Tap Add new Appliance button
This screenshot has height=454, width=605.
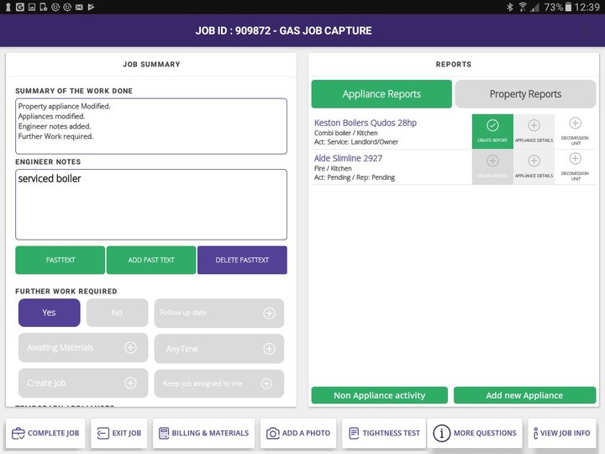(x=524, y=395)
